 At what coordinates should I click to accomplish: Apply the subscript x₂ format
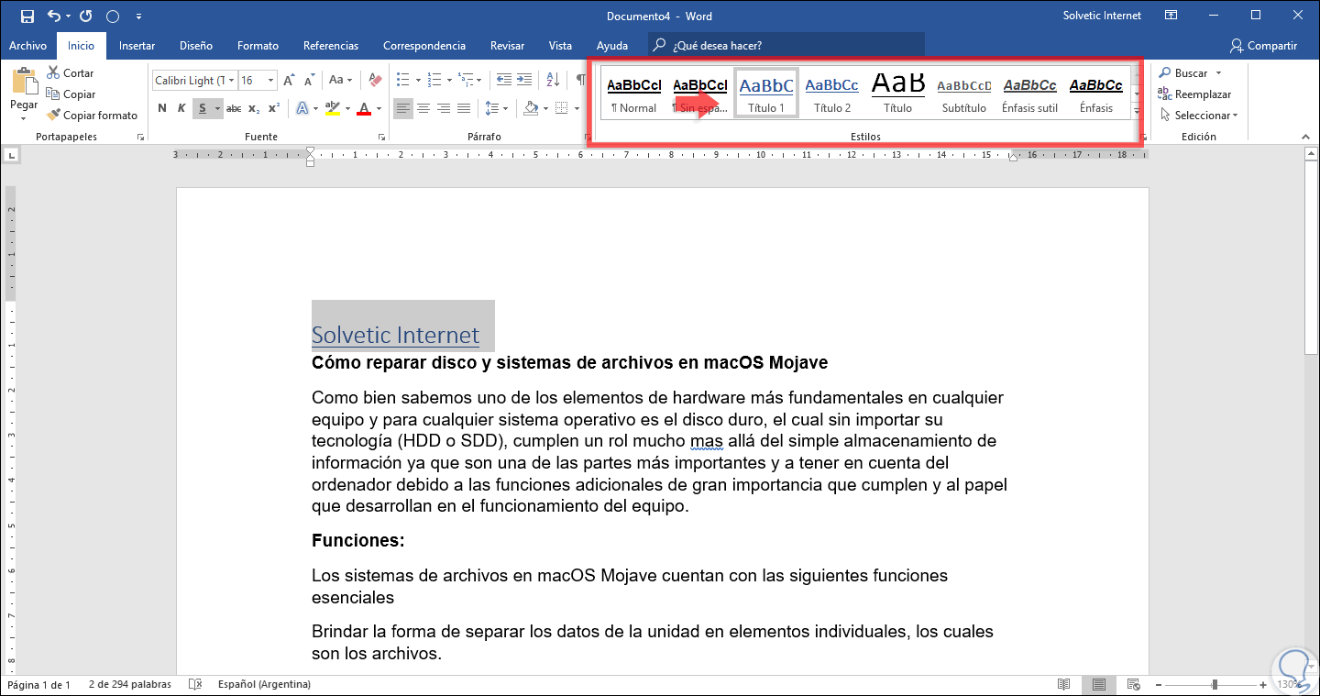(x=254, y=109)
